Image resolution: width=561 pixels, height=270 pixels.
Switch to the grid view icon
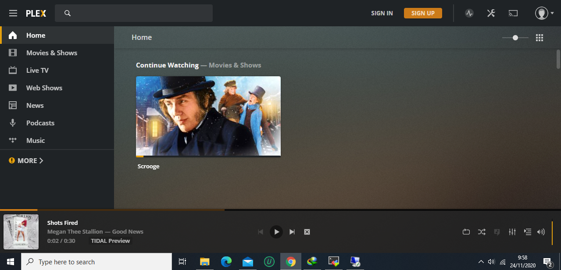click(x=540, y=38)
